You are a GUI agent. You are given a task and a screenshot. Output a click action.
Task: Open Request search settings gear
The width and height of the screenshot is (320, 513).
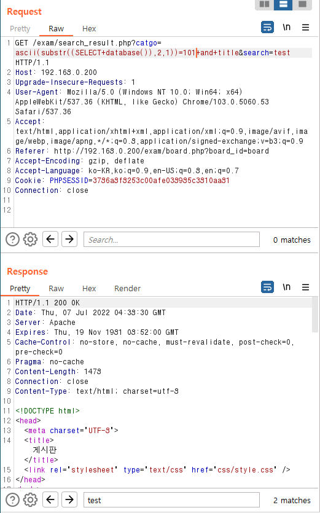tap(31, 240)
